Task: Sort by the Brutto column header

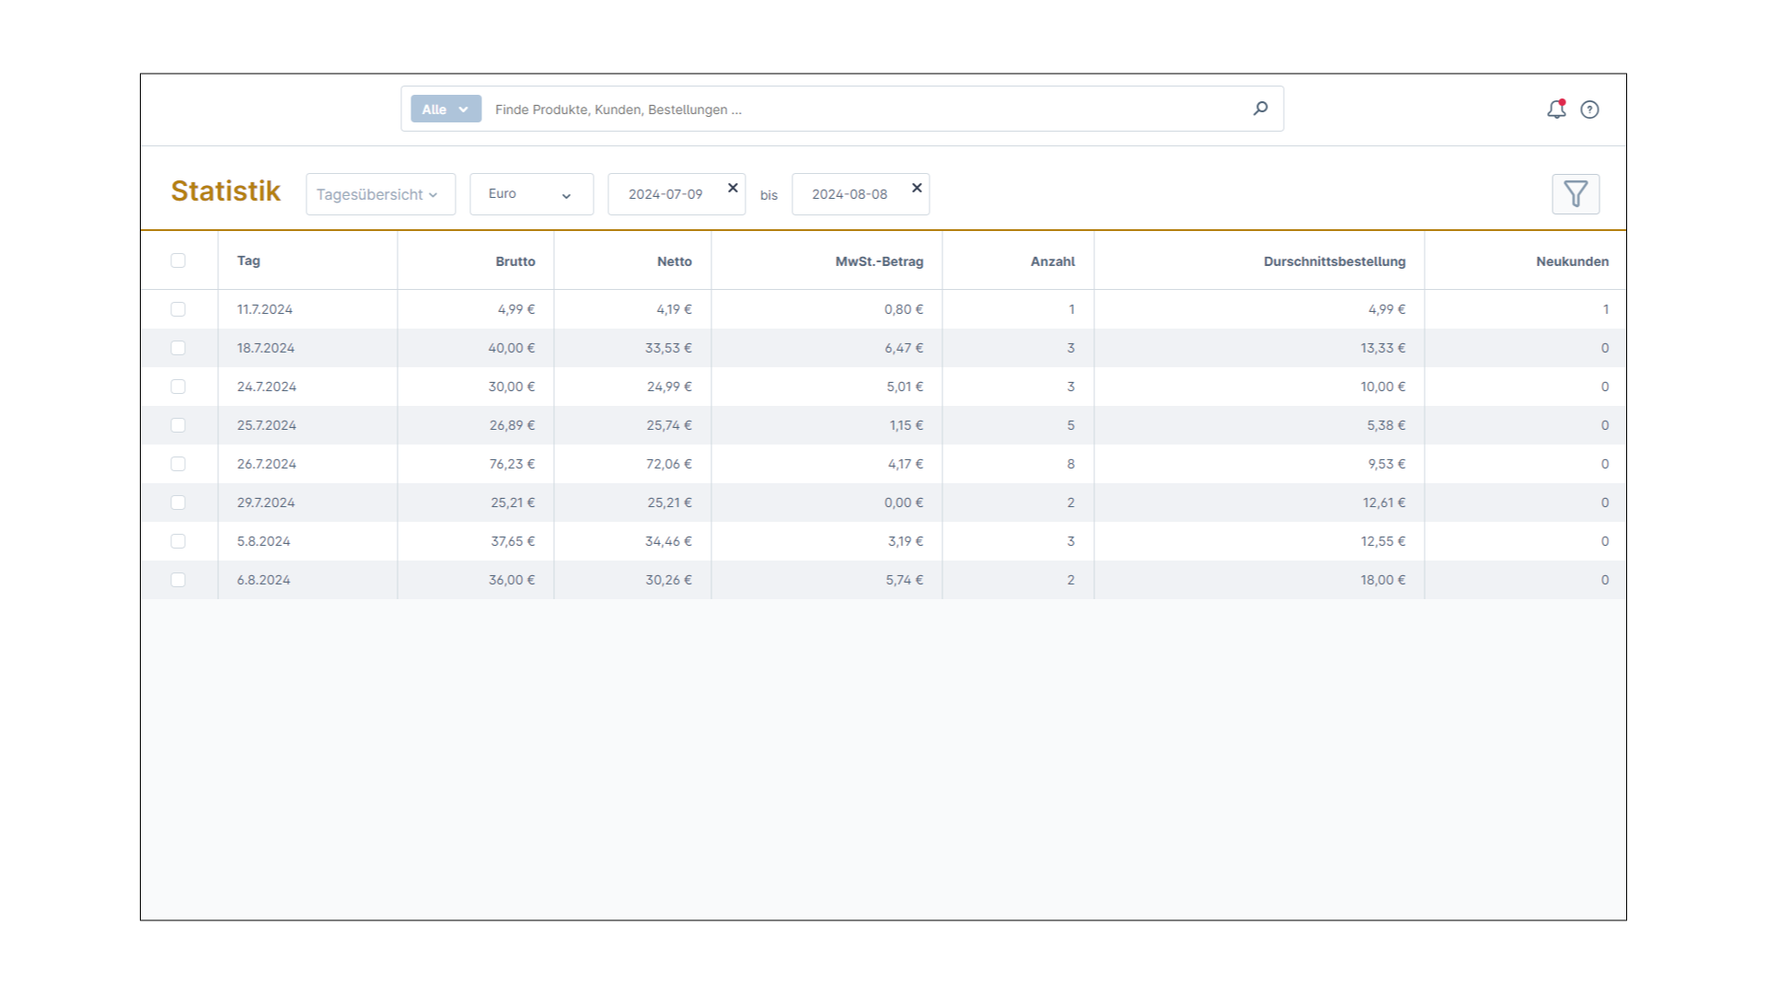Action: (x=515, y=261)
